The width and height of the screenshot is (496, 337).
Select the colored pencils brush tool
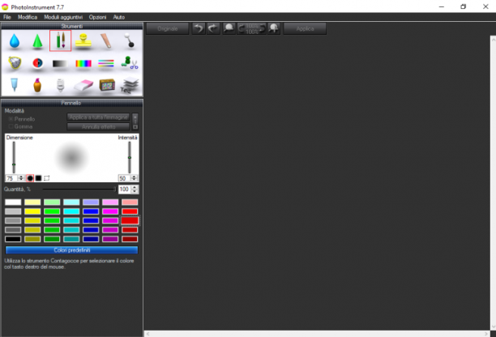point(61,41)
